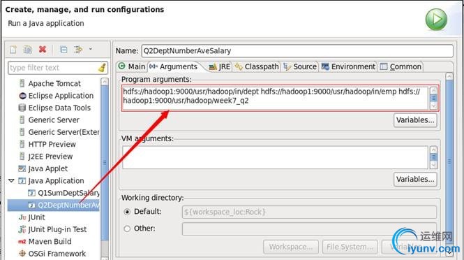Select Default working directory radio button
Viewport: 464px width, 260px height.
coord(127,212)
